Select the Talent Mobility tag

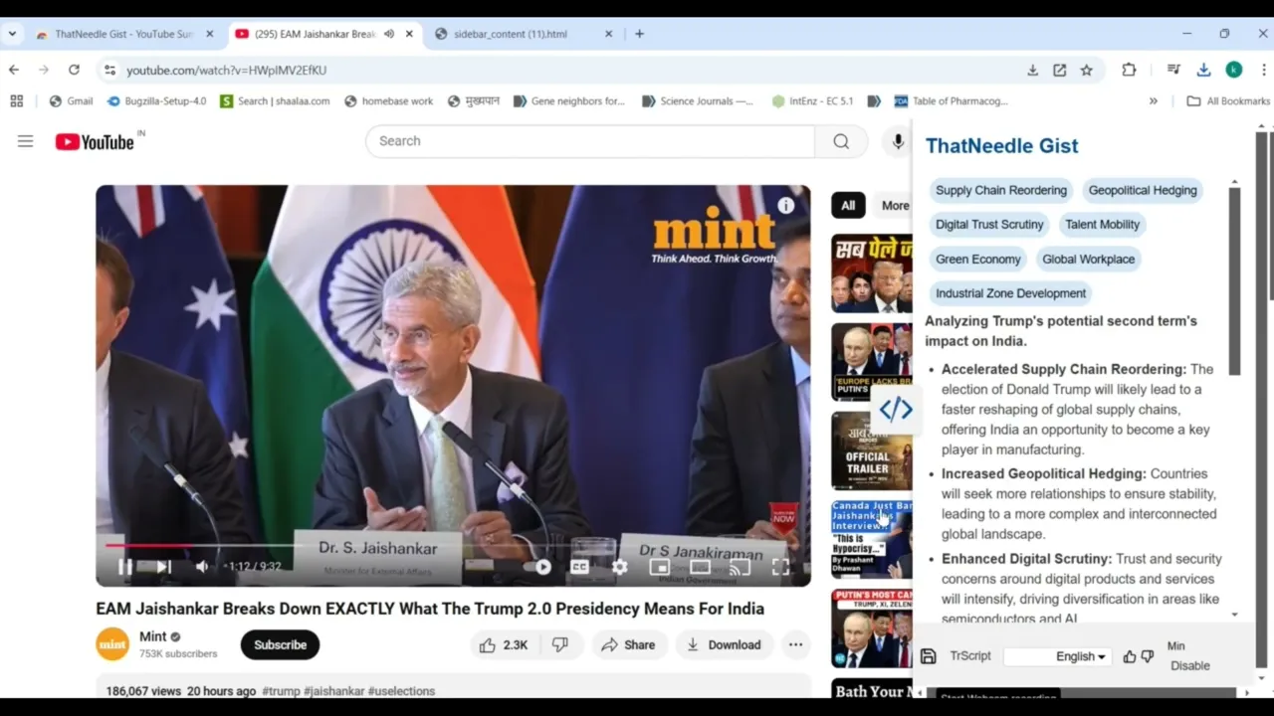(x=1102, y=225)
